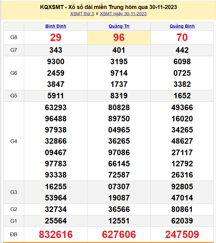Click the ĐB row label

[14, 234]
